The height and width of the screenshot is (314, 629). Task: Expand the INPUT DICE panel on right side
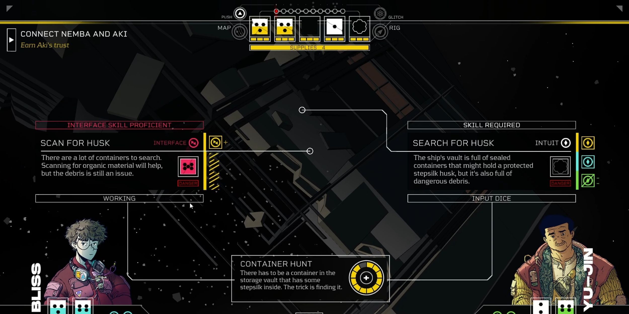point(491,198)
